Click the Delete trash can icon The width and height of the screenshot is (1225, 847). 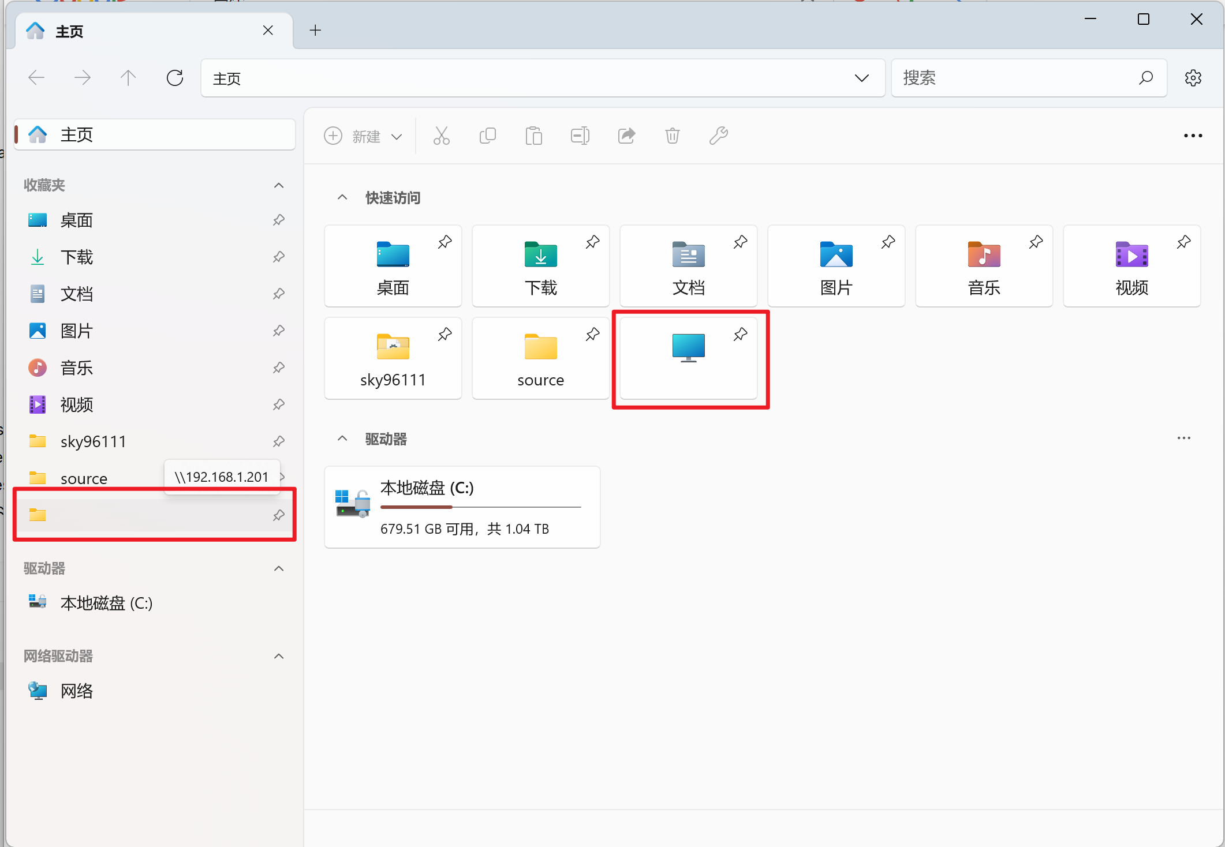click(673, 136)
